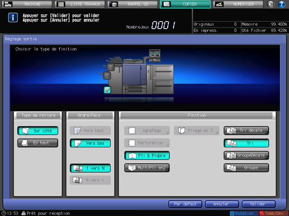Select Sur côté binding type
The image size is (289, 216).
[38, 131]
